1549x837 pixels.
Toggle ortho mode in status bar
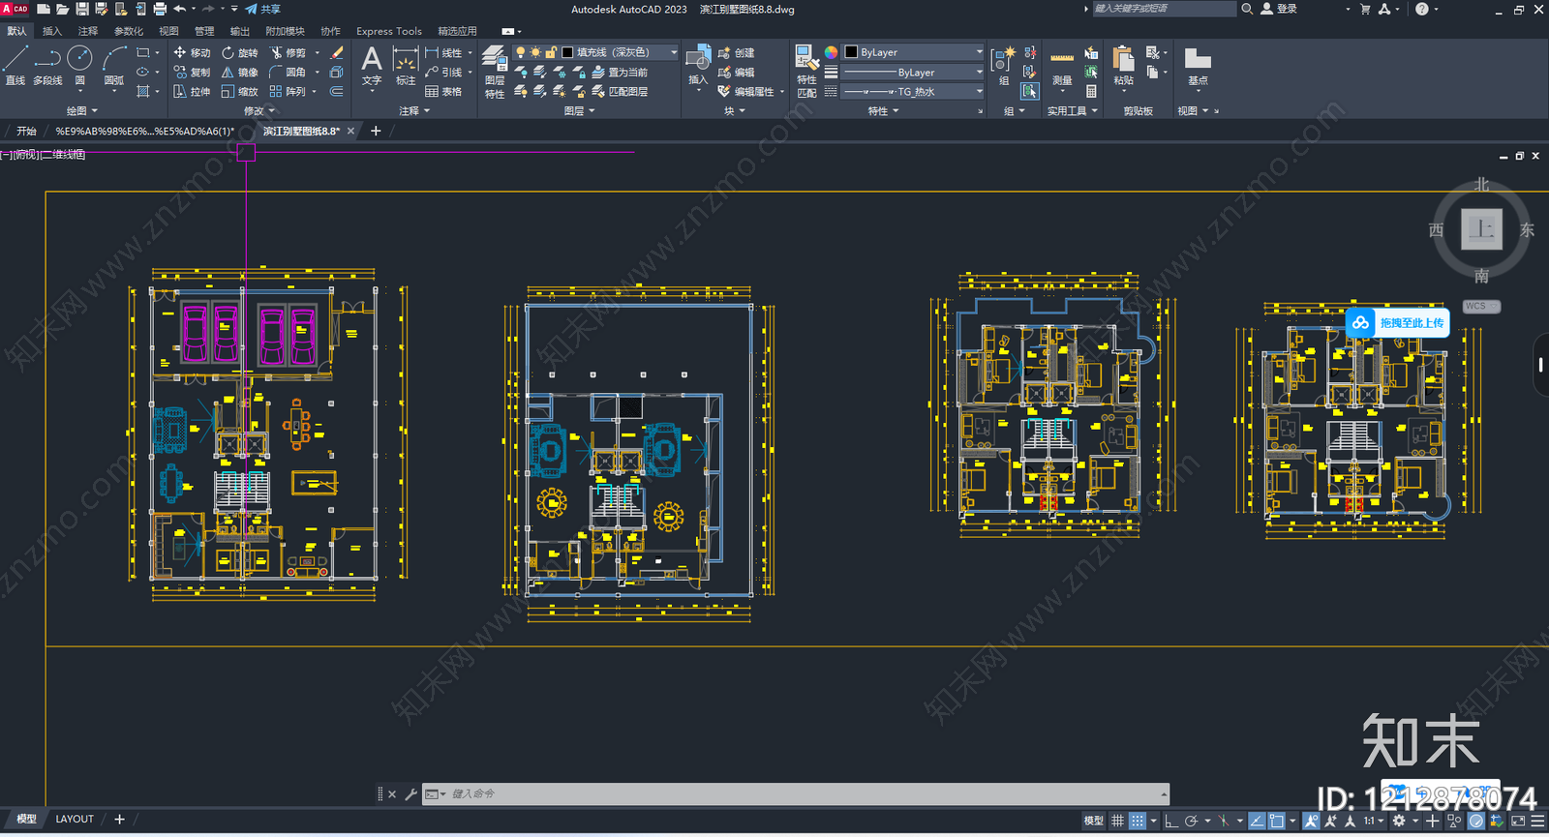tap(1171, 821)
